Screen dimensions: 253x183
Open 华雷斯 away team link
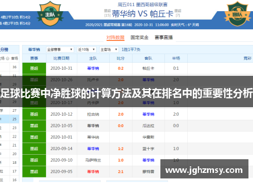(148, 137)
